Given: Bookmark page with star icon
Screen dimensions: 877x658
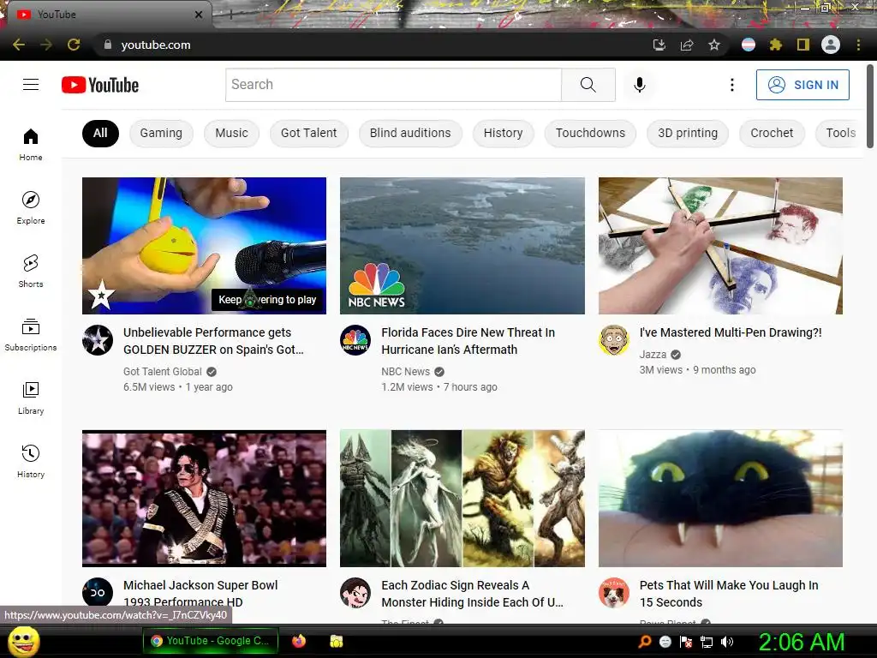Looking at the screenshot, I should pyautogui.click(x=714, y=45).
